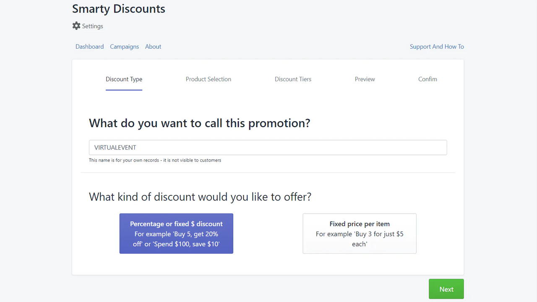The width and height of the screenshot is (537, 302).
Task: Select the 'Percentage or fixed $ discount' option
Action: coord(176,234)
